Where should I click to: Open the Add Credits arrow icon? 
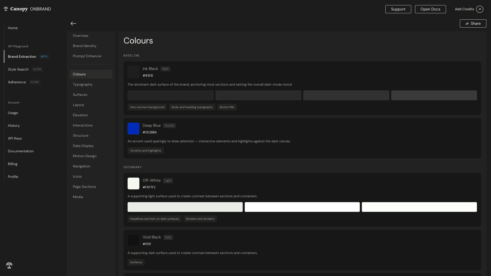click(479, 9)
